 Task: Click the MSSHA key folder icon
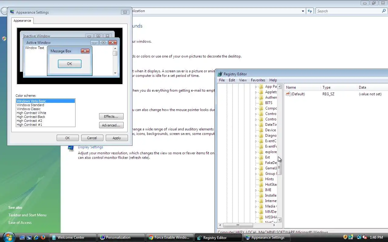tap(261, 217)
